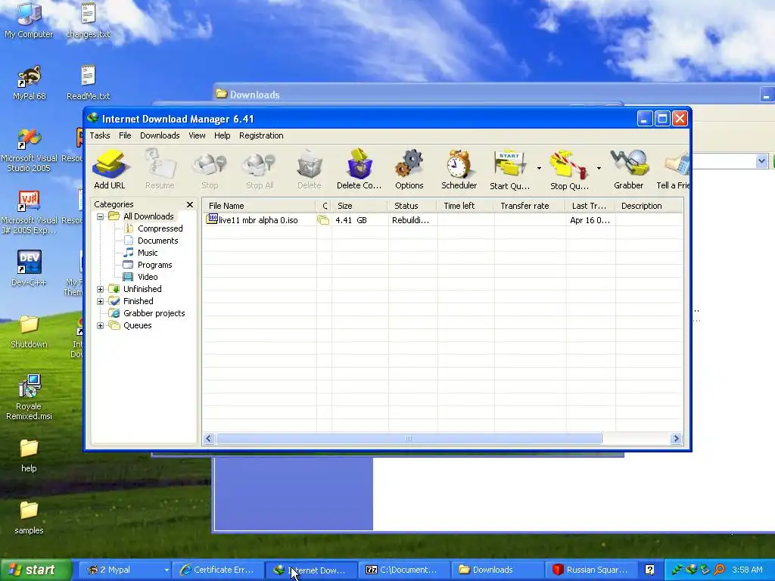Open the Help menu
The width and height of the screenshot is (775, 581).
tap(222, 135)
